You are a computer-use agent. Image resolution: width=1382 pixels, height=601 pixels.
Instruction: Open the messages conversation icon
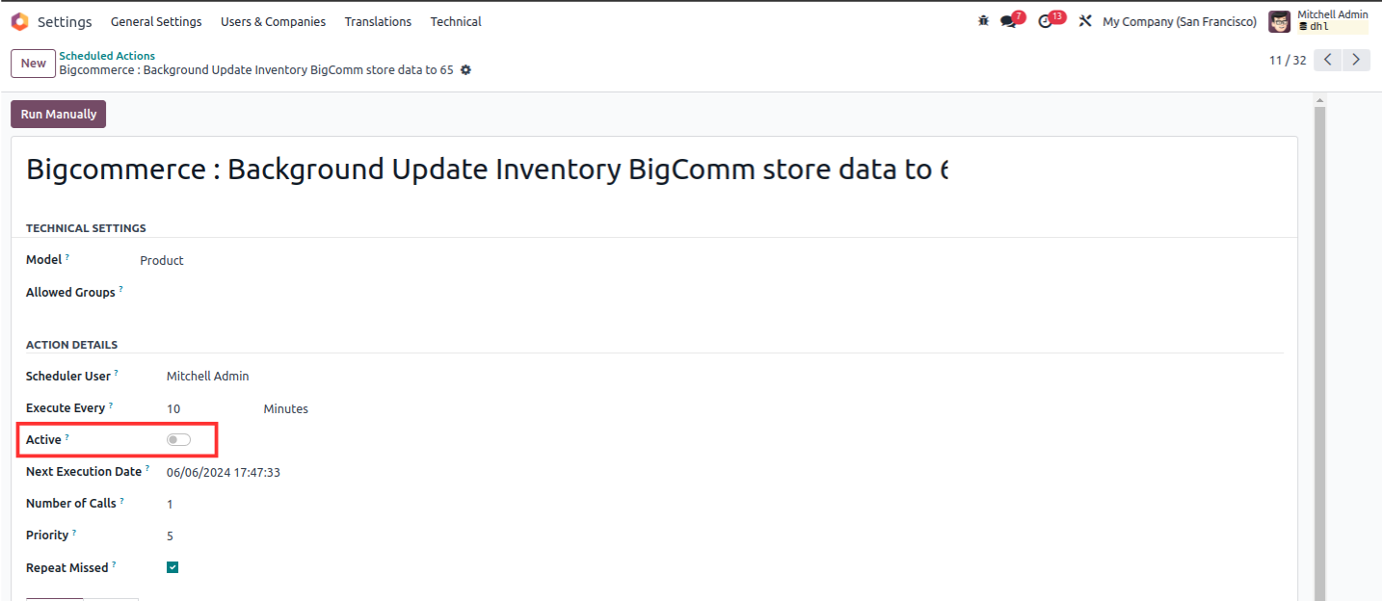[x=1008, y=21]
